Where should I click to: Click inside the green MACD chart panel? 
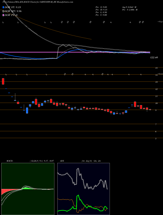pos(28,189)
